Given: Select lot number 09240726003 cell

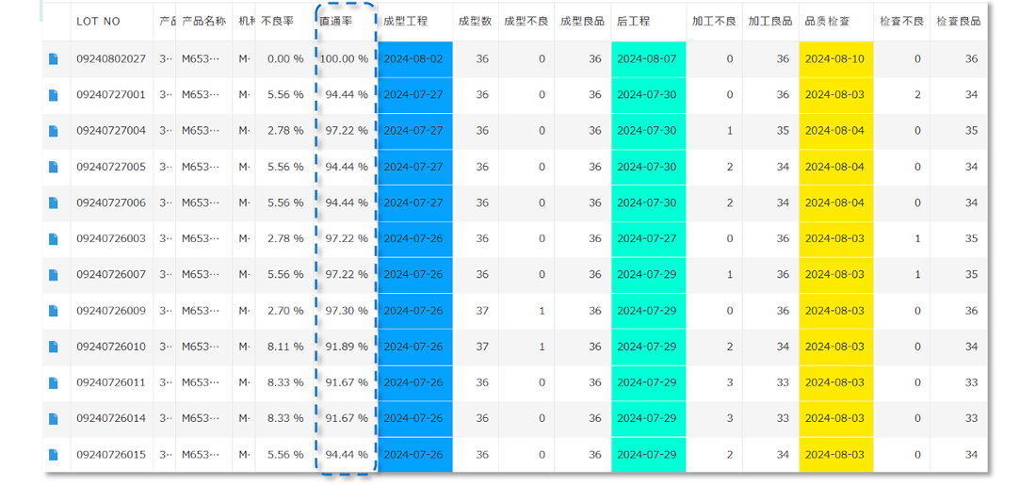Looking at the screenshot, I should (111, 238).
